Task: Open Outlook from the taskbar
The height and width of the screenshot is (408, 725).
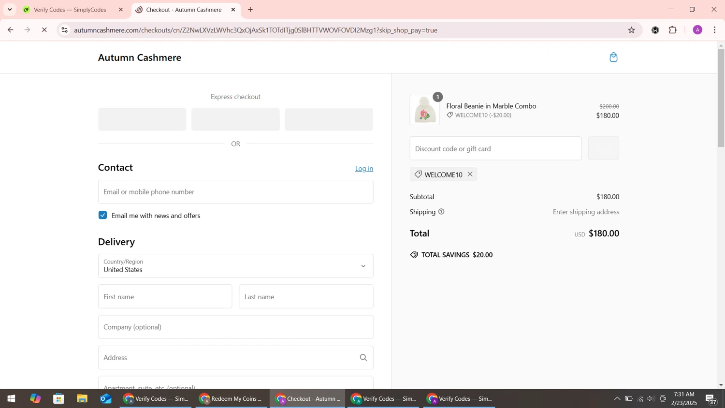Action: point(106,399)
